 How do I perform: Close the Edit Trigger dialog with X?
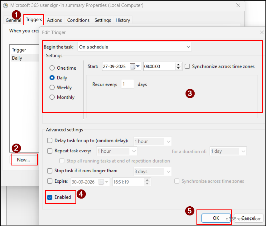(x=261, y=32)
